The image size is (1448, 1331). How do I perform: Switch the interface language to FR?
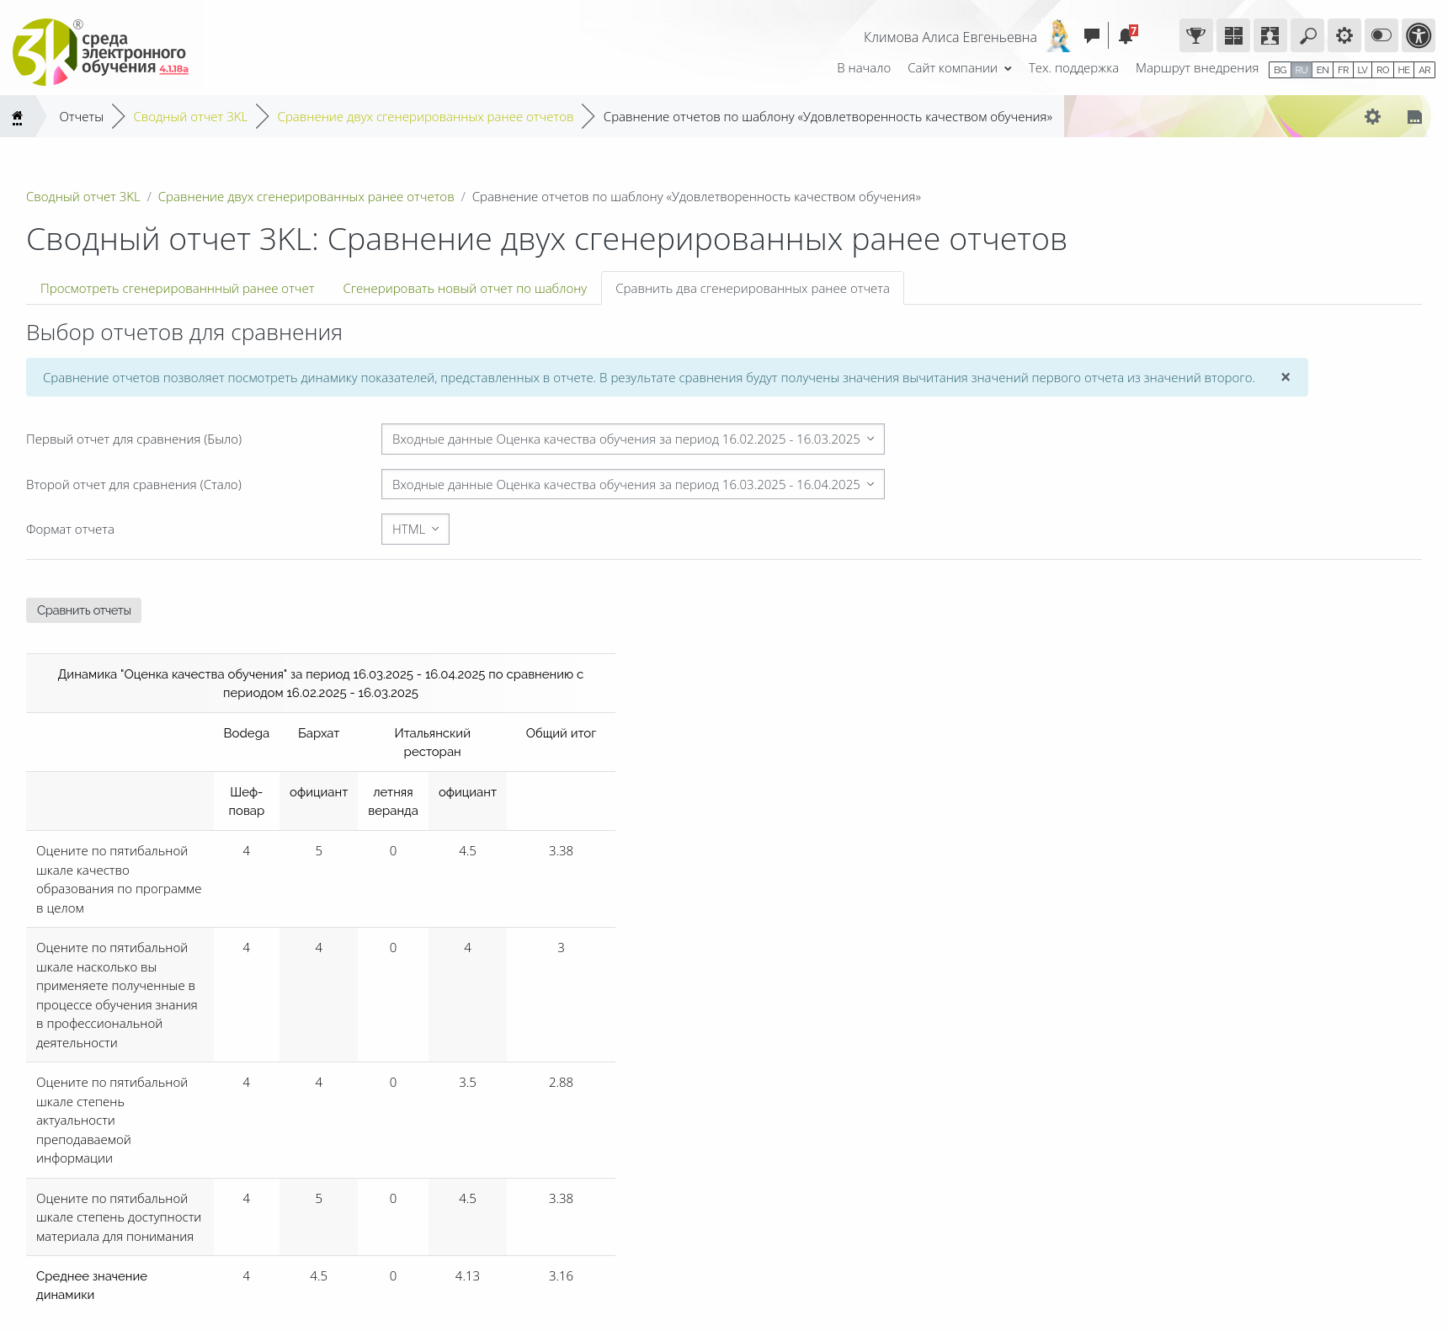1343,70
